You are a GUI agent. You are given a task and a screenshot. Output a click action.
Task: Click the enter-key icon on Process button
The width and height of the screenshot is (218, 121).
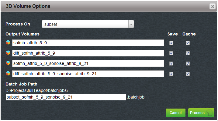point(209,113)
